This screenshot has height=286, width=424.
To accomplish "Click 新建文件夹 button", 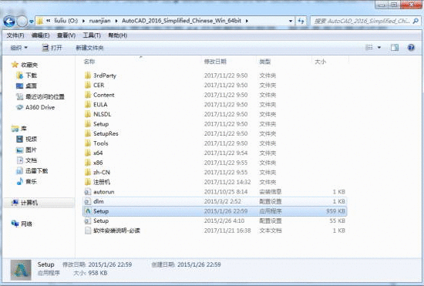I will tap(89, 48).
